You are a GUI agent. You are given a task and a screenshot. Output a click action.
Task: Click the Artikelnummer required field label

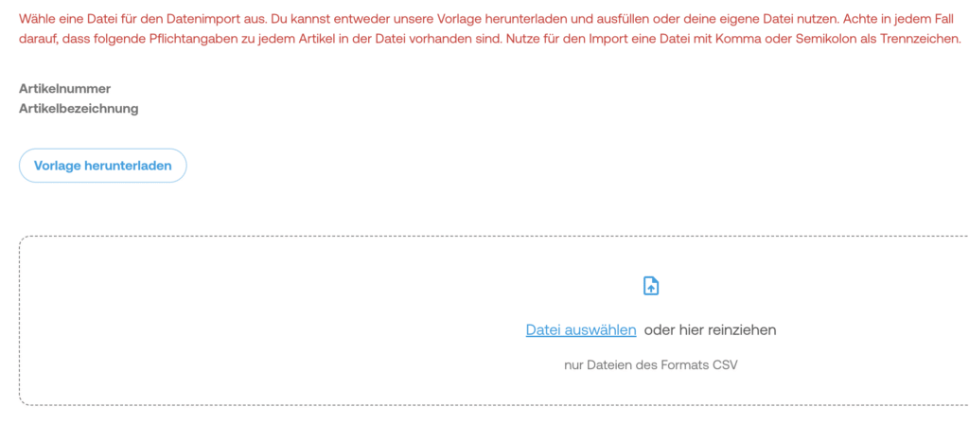pyautogui.click(x=65, y=89)
